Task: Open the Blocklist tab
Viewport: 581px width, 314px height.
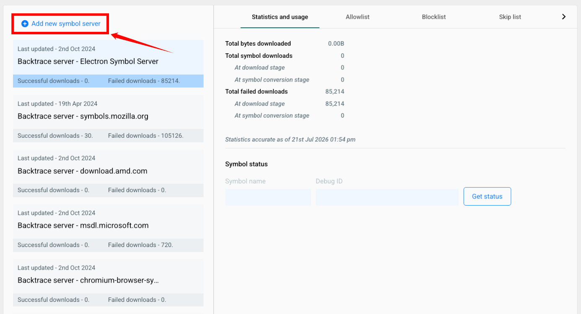Action: click(x=434, y=17)
